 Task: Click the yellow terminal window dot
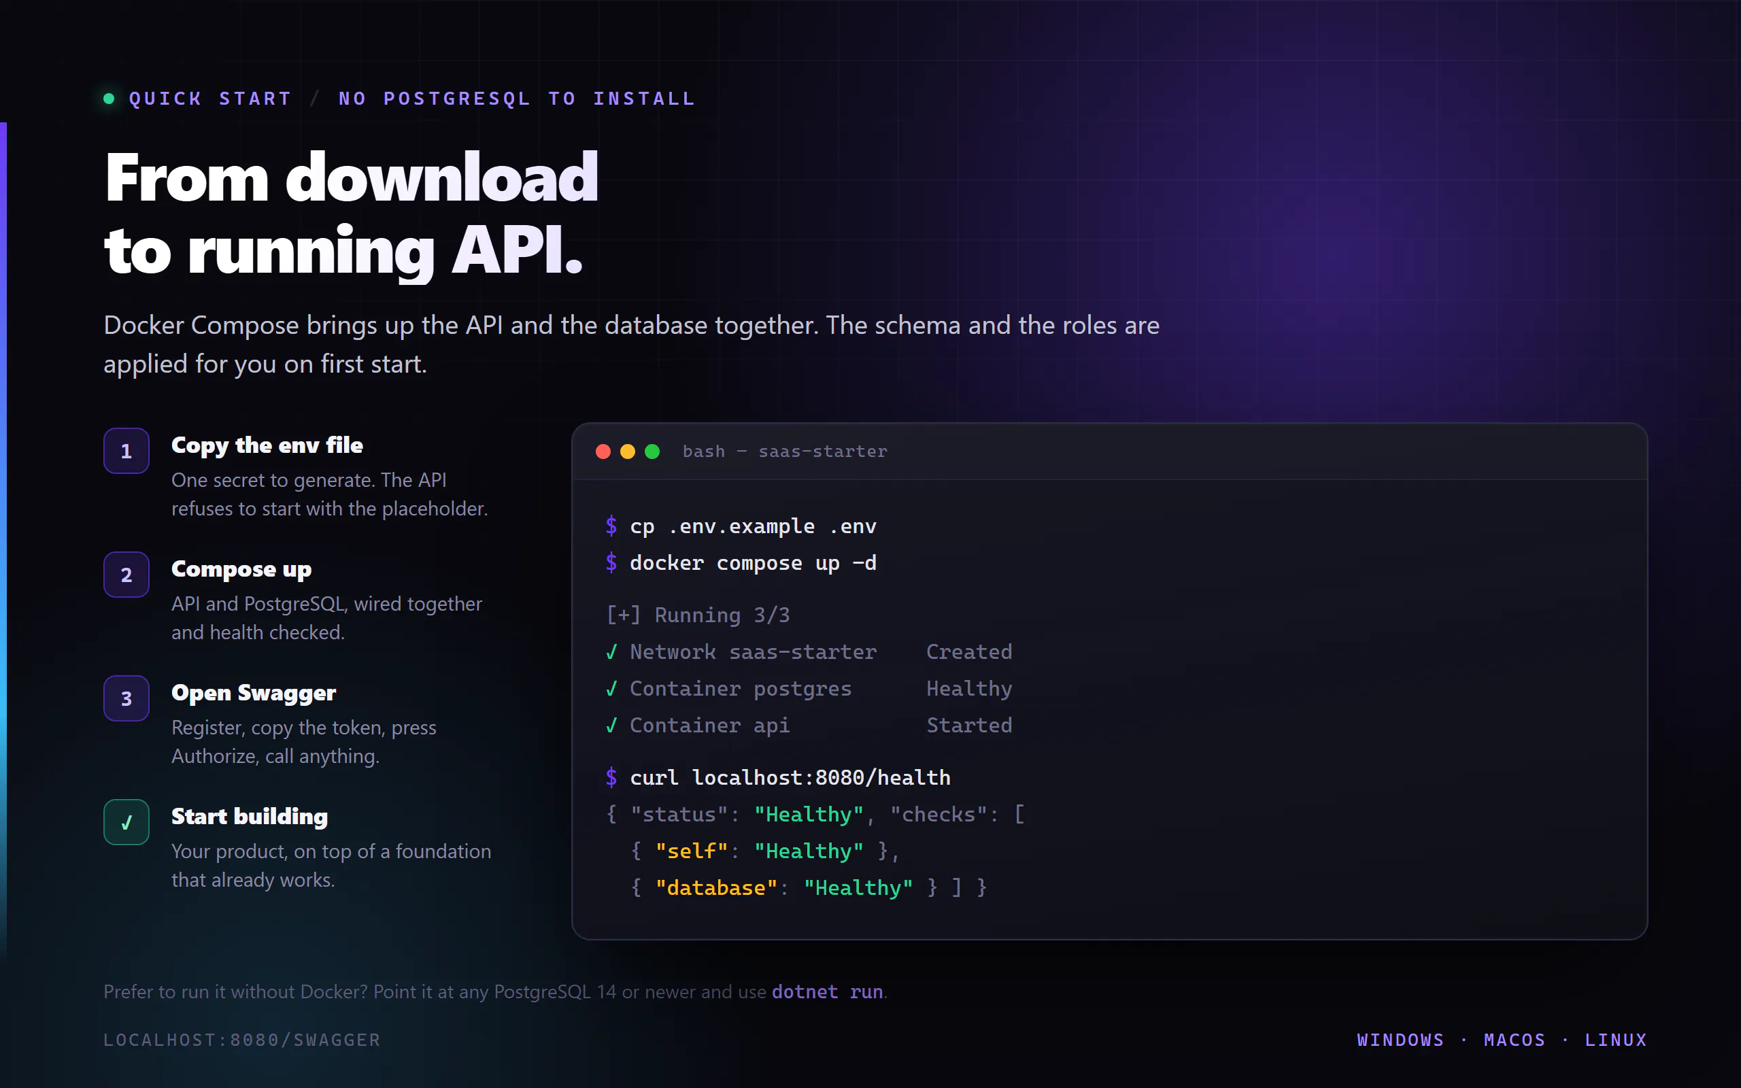pyautogui.click(x=628, y=451)
